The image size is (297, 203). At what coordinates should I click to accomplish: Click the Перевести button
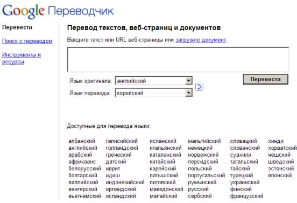pos(266,79)
